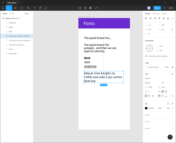Open the zoom level 100% dropdown
The height and width of the screenshot is (143, 176).
coord(171,8)
